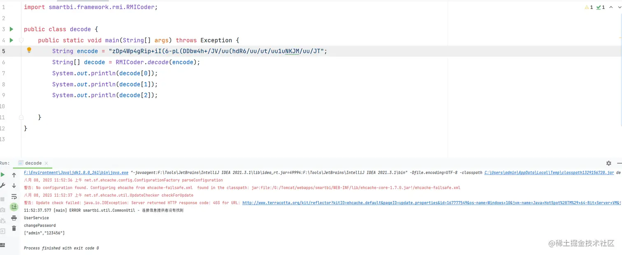Open run configuration wrench icon

[2, 186]
